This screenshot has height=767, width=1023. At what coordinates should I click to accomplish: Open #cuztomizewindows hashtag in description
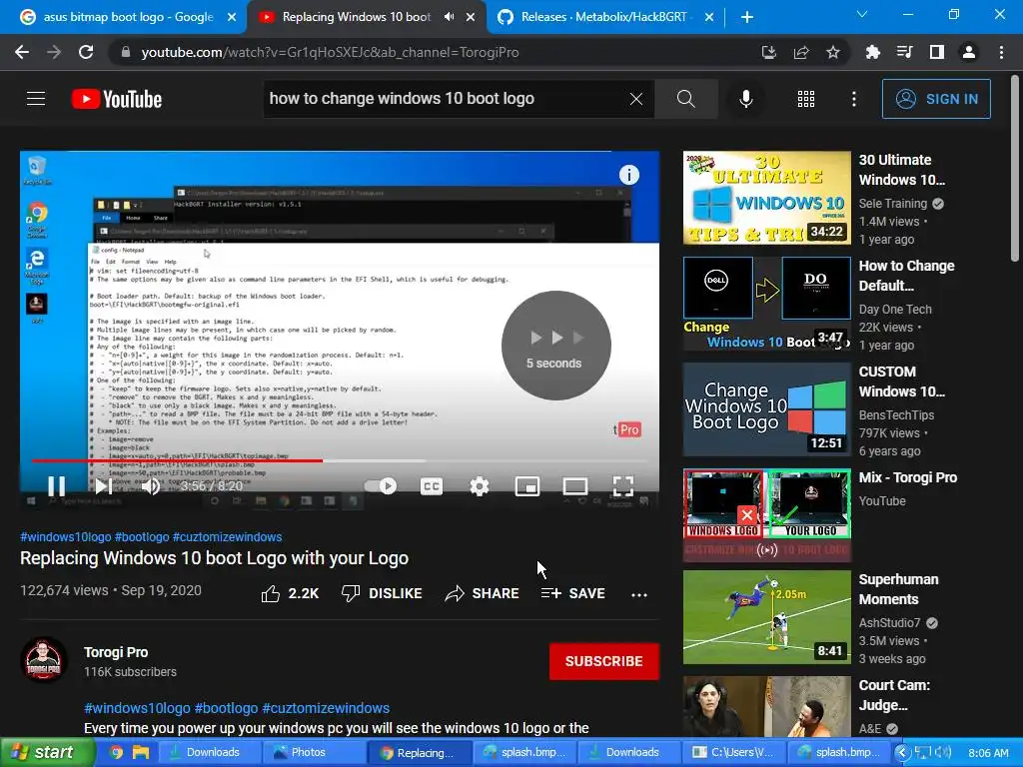[x=326, y=708]
